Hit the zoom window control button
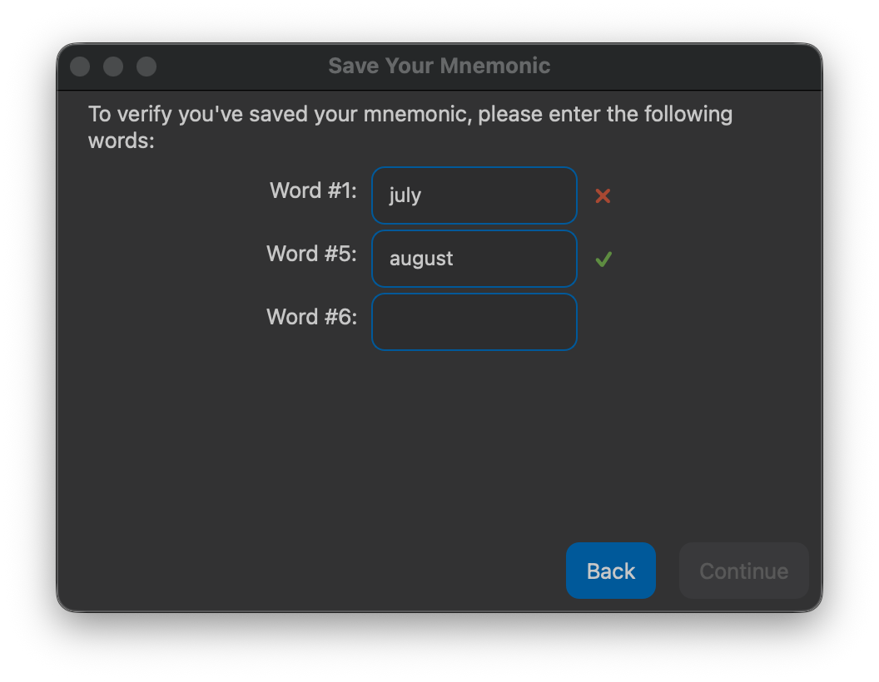The image size is (879, 682). click(x=146, y=67)
